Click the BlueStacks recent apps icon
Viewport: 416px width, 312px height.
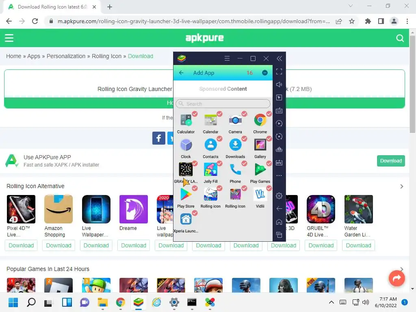click(279, 235)
